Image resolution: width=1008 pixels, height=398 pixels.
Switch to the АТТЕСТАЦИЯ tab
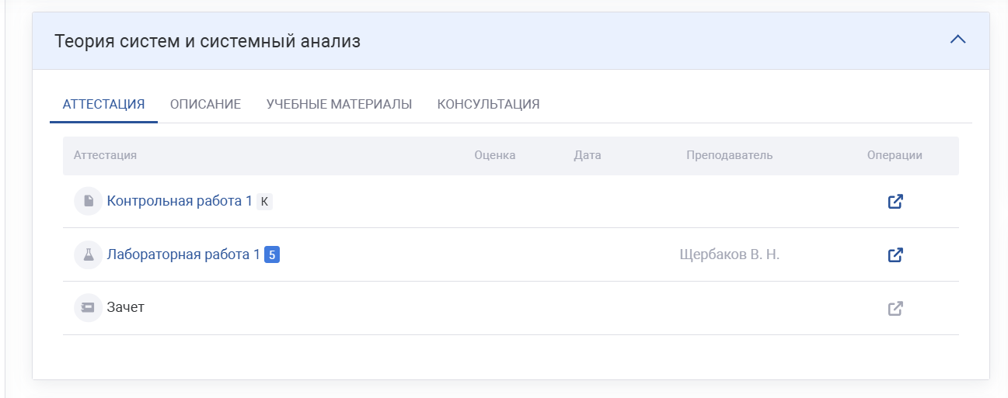[103, 104]
